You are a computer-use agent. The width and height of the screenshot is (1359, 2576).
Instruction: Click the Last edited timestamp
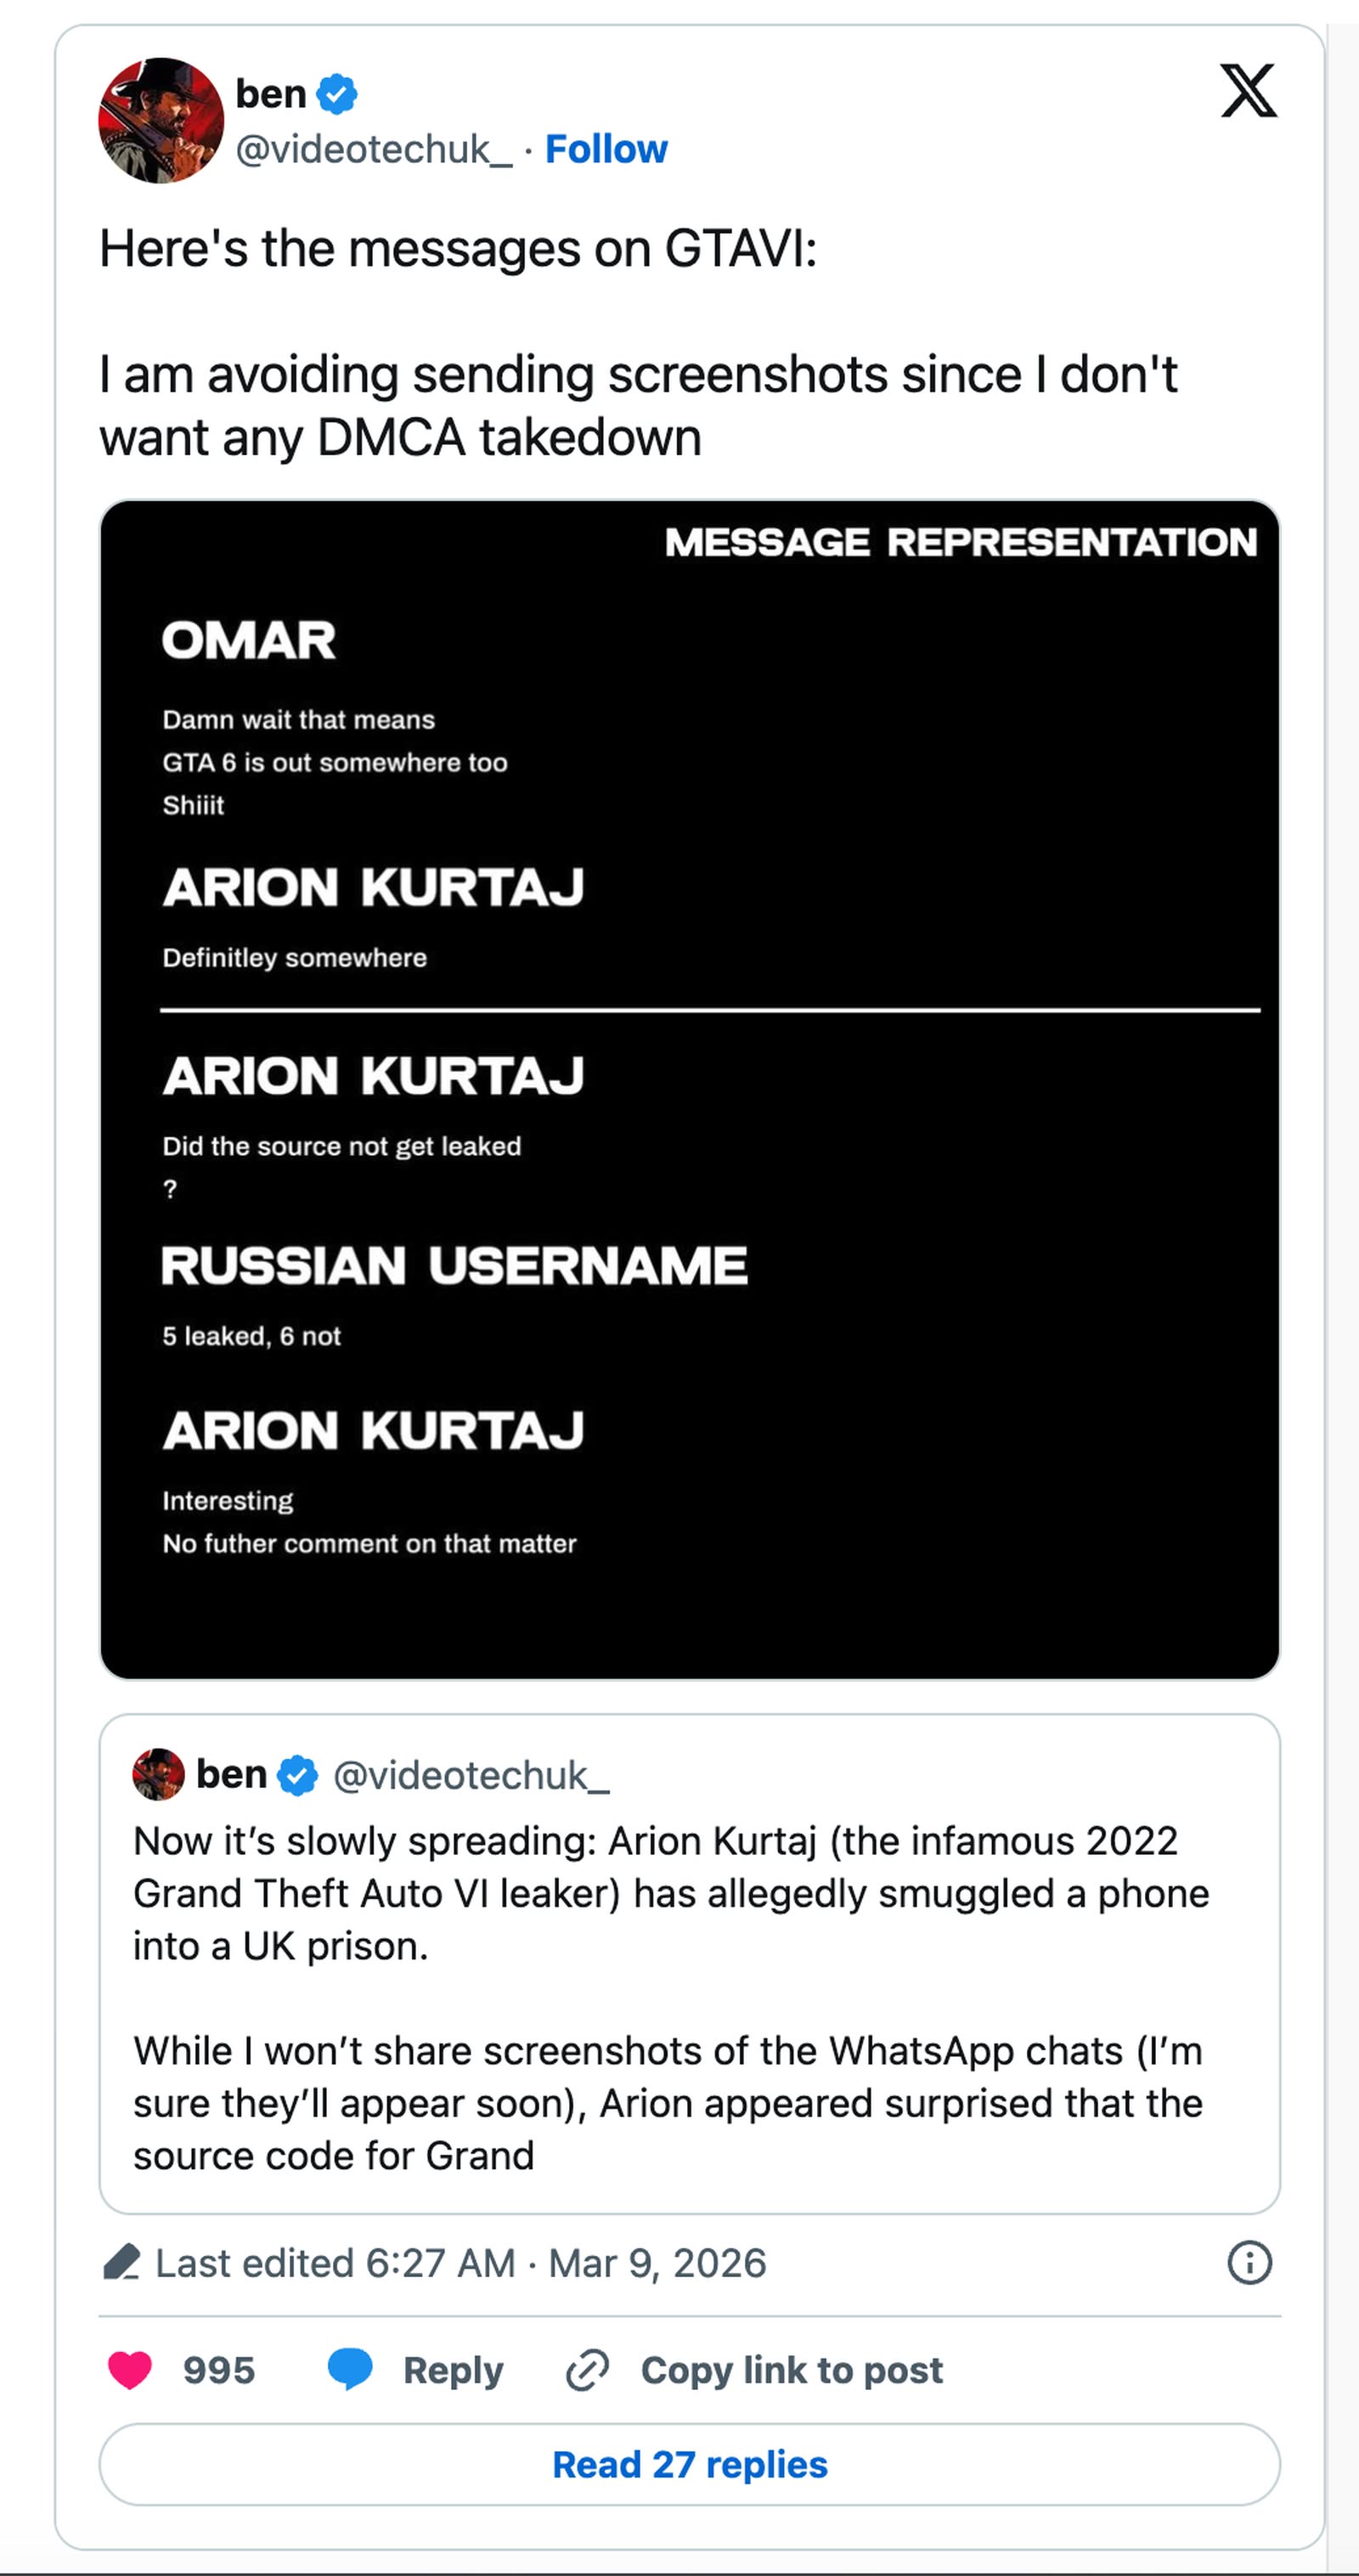tap(460, 2263)
